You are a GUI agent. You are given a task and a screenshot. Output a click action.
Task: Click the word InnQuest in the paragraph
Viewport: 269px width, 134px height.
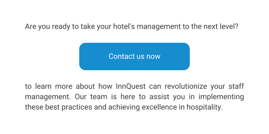pos(131,86)
